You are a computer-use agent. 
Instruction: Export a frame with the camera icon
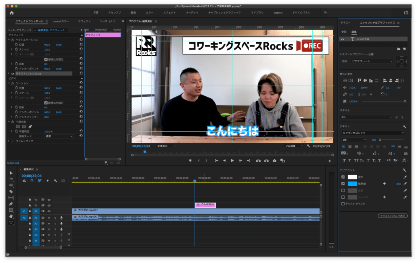[274, 161]
